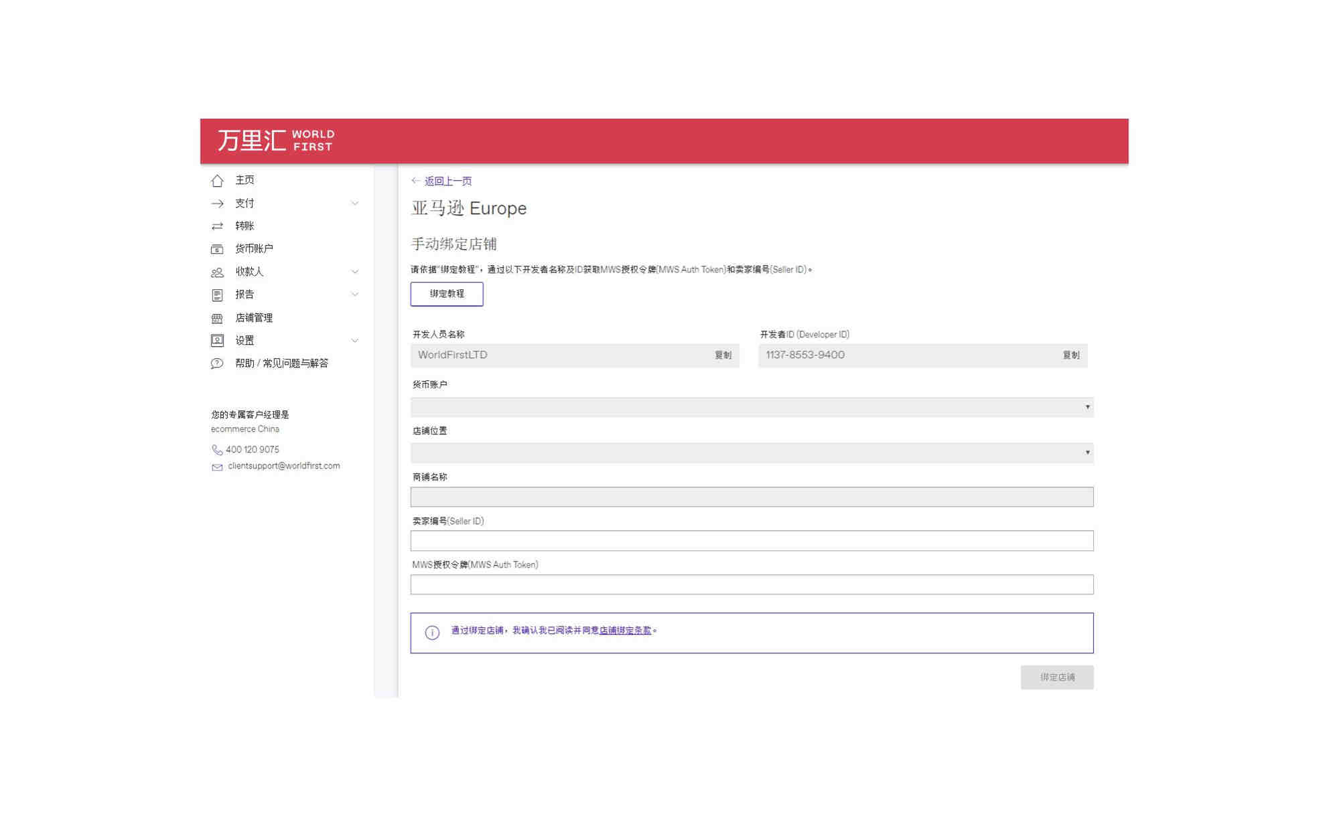Click the WorldFirst 万里汇 logo

[x=275, y=141]
